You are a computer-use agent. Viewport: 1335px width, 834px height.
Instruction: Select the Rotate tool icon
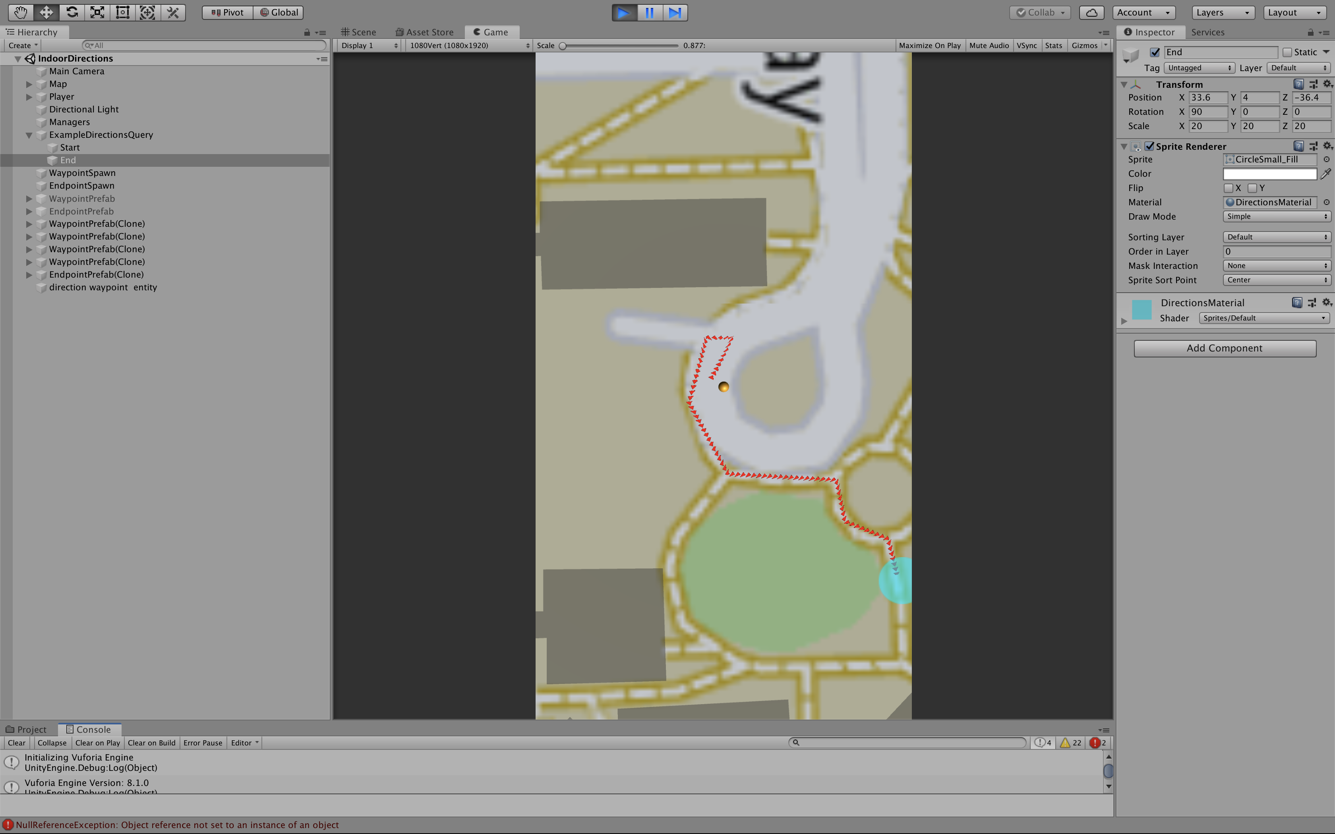point(72,12)
